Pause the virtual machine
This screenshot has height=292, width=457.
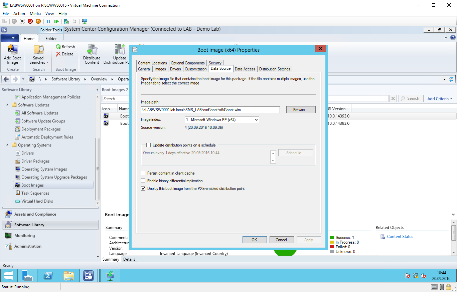pyautogui.click(x=48, y=21)
